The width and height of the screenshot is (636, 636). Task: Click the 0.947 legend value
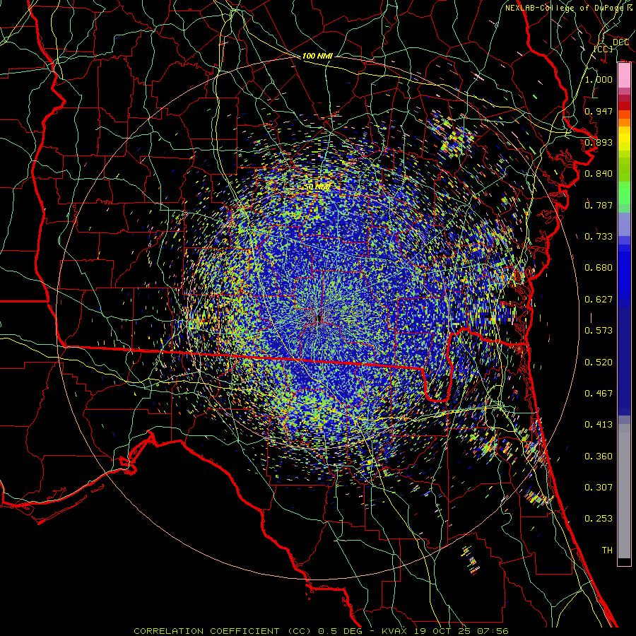click(599, 111)
